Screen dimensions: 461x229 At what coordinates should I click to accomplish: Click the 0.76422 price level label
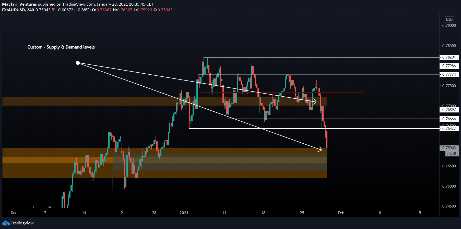[449, 129]
